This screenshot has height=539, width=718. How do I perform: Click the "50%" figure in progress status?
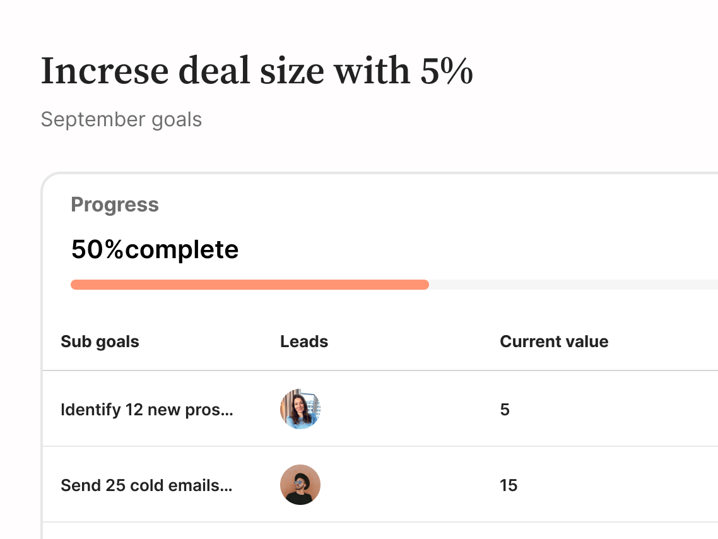[x=98, y=249]
